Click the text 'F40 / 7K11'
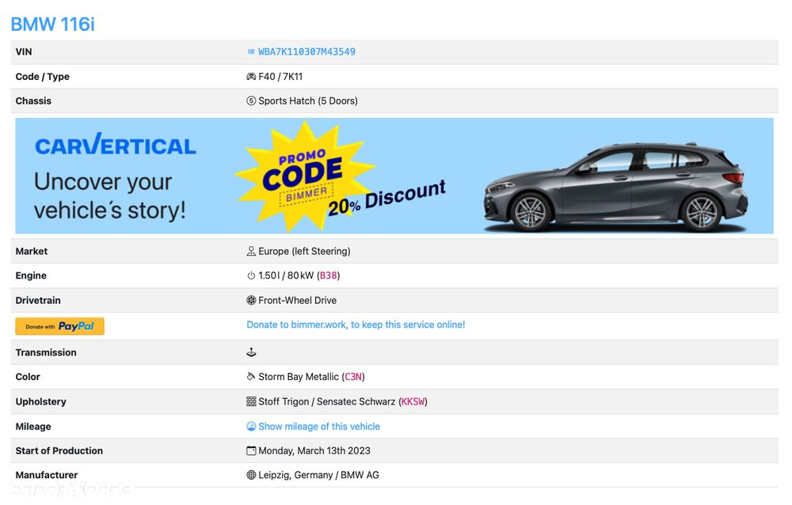This screenshot has width=792, height=505. click(280, 76)
